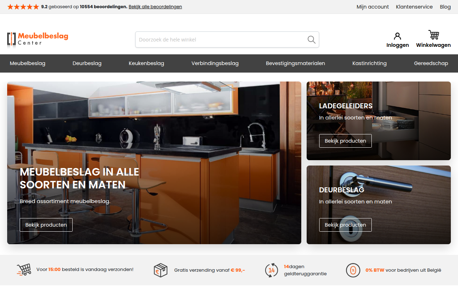Click the free shipping box icon
Viewport: 458px width, 286px height.
[x=161, y=270]
